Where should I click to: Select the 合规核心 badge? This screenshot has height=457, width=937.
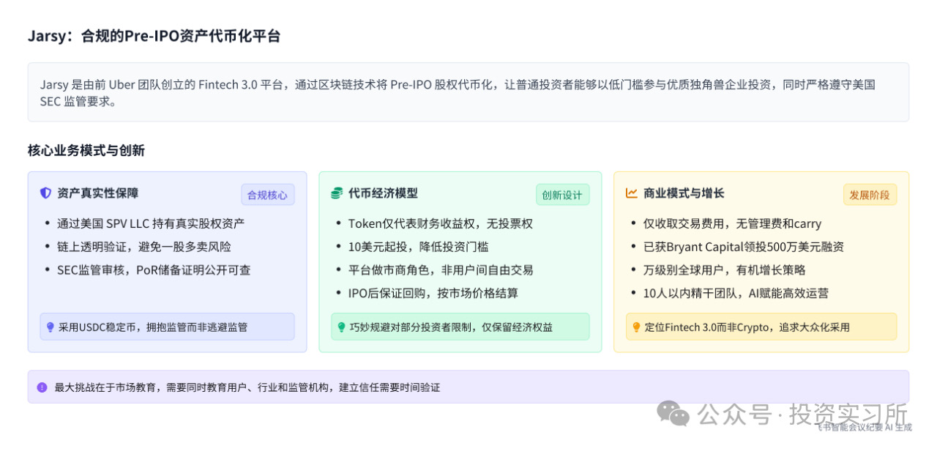pos(268,195)
